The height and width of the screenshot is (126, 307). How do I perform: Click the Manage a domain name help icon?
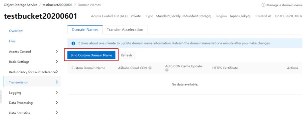click(263, 5)
